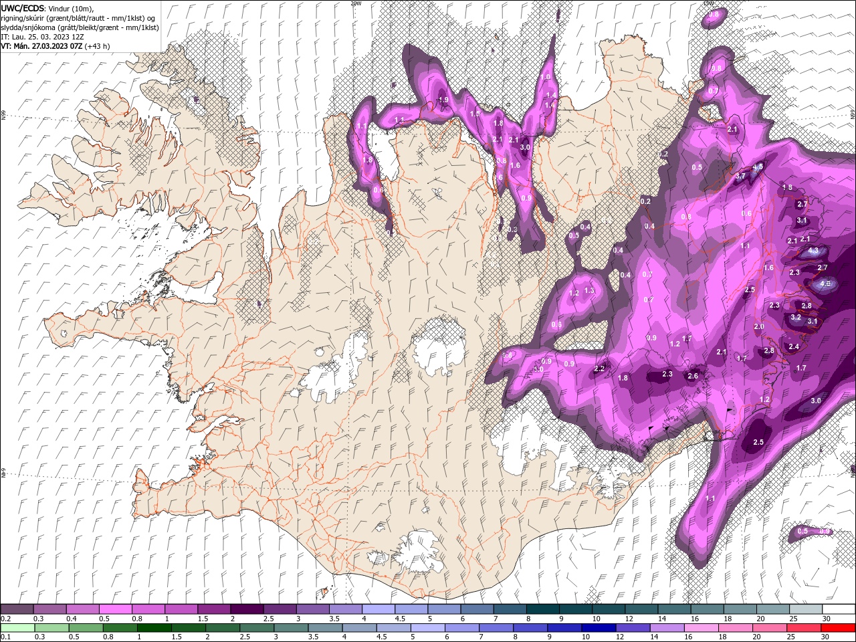
Task: Click the 3.2 precipitation value on the map
Action: pos(796,318)
